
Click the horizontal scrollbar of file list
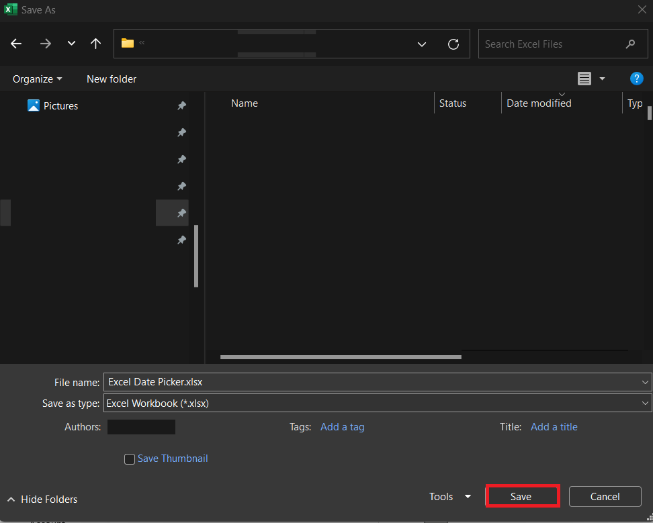341,357
